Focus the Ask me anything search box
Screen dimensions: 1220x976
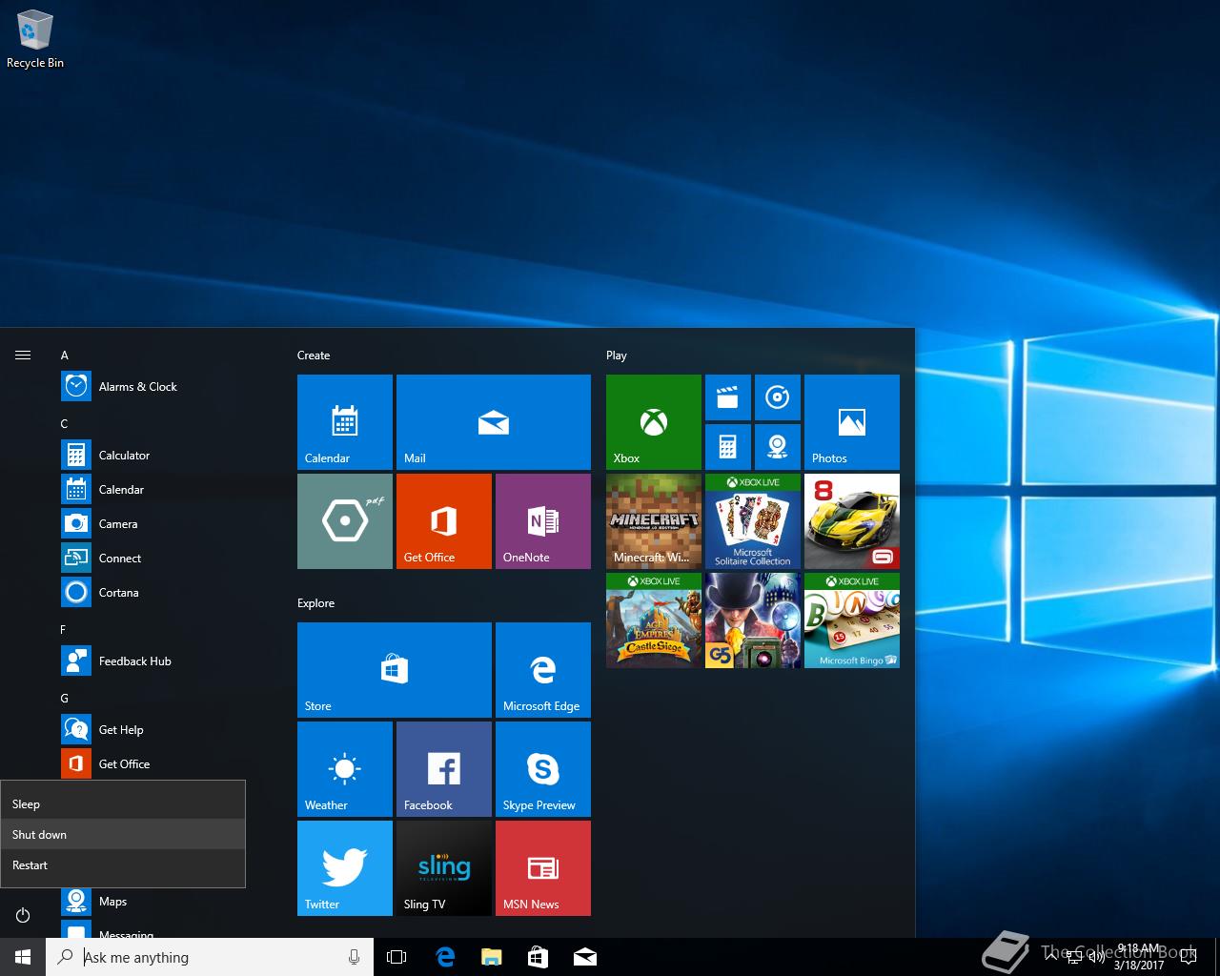(210, 957)
